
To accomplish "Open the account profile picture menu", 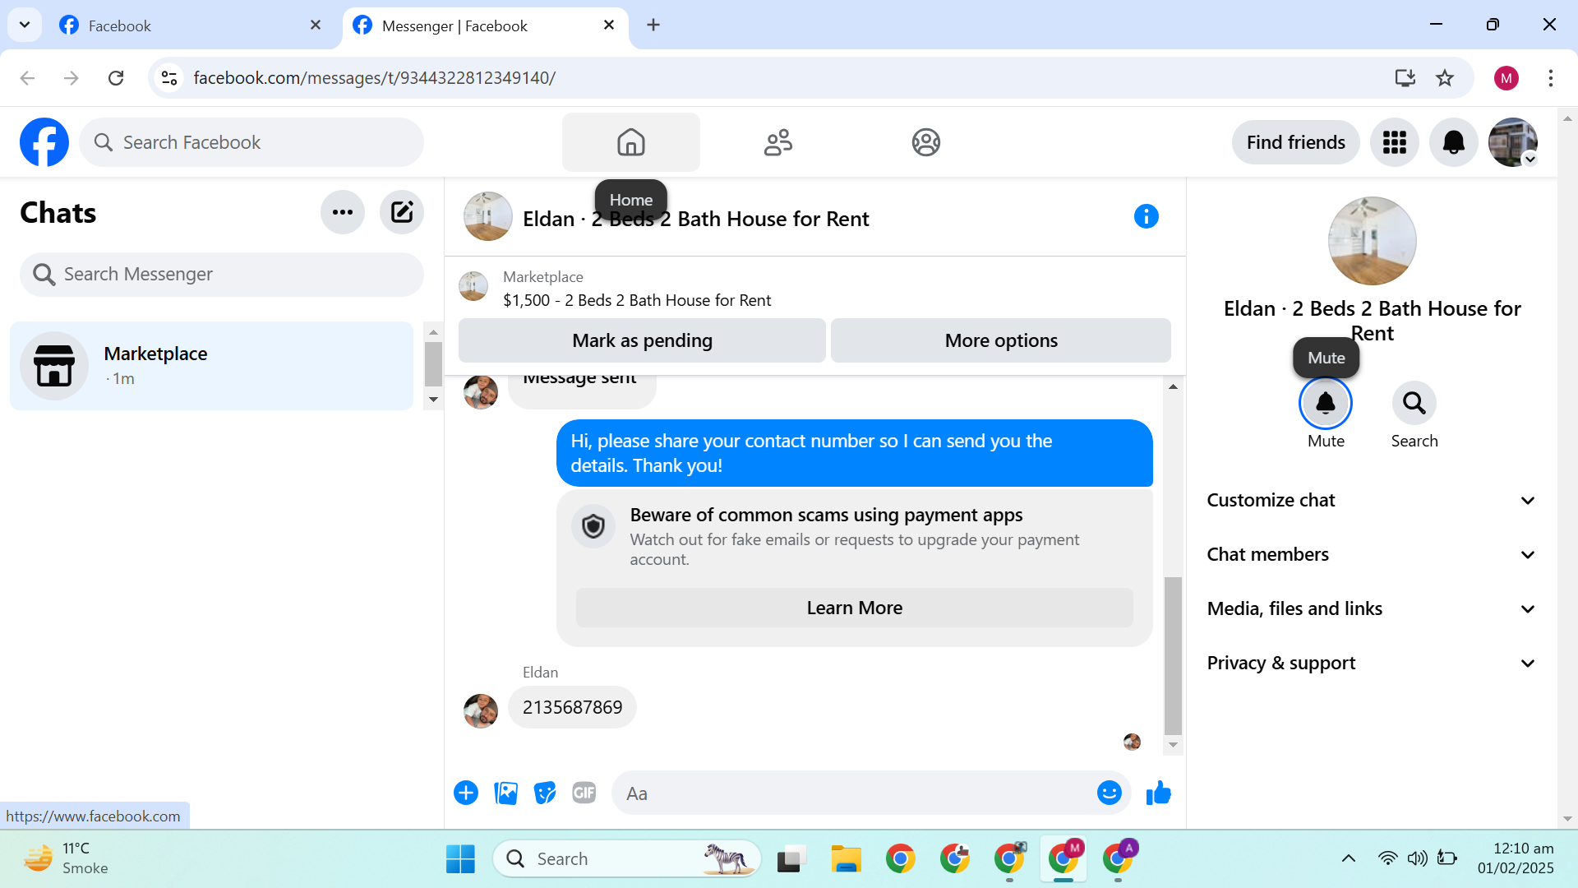I will pos(1513,142).
